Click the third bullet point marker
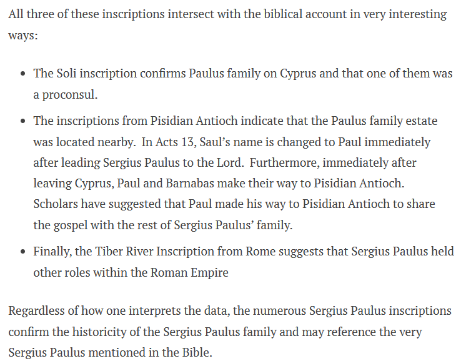Image resolution: width=461 pixels, height=361 pixels. click(x=23, y=252)
